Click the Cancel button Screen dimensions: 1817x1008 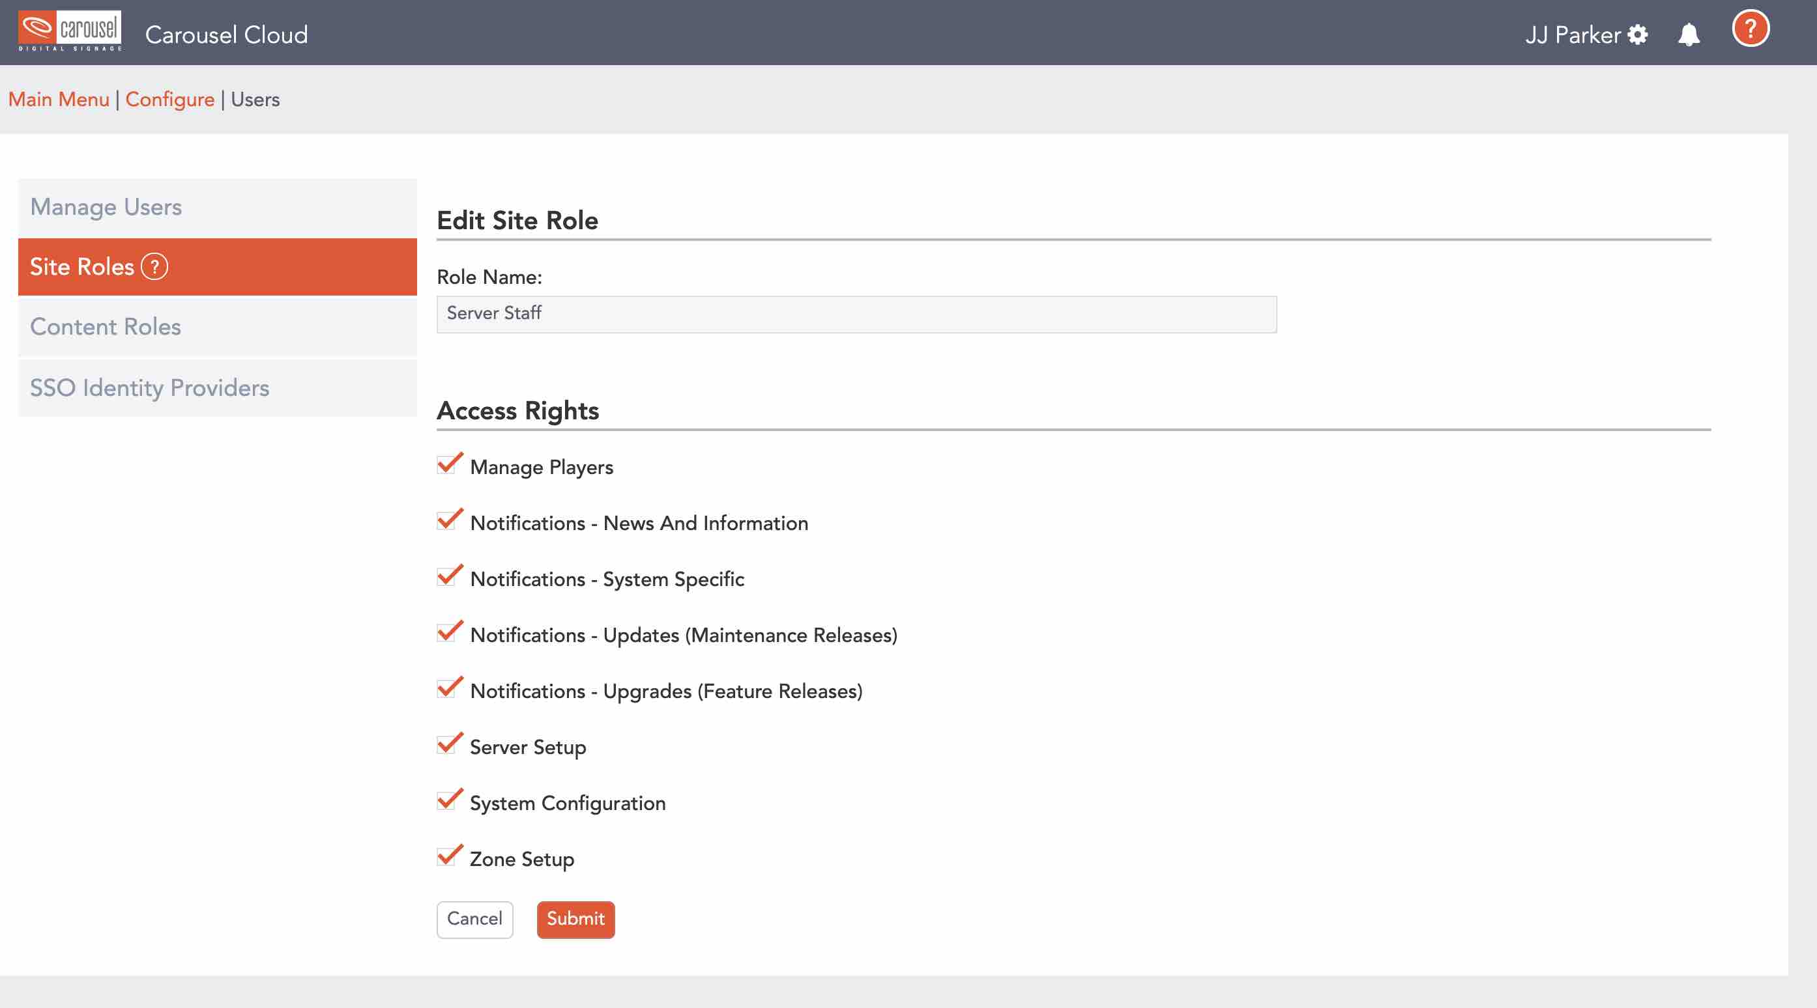click(474, 919)
